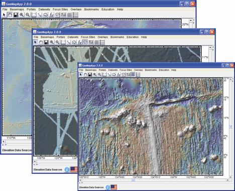Click Elevation Data Sources label in front window
The image size is (235, 191).
coord(91,187)
